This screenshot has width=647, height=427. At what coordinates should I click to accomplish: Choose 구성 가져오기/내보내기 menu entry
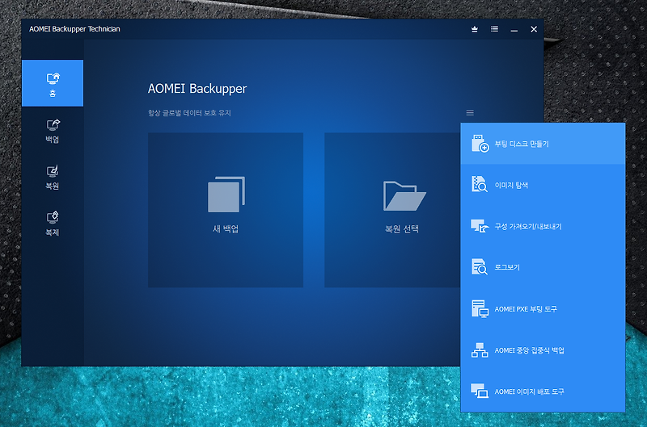(x=543, y=226)
